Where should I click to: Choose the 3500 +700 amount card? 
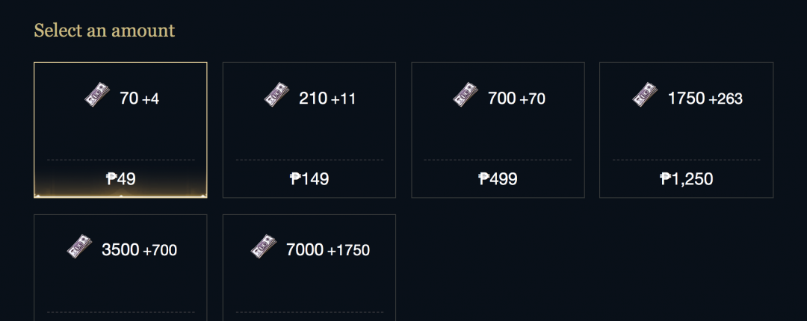click(x=120, y=267)
